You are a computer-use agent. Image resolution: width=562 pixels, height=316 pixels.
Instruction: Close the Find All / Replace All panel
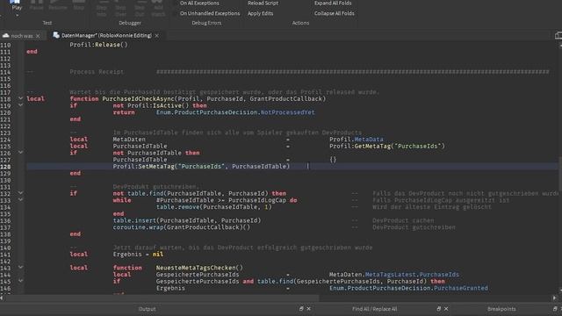tap(446, 308)
